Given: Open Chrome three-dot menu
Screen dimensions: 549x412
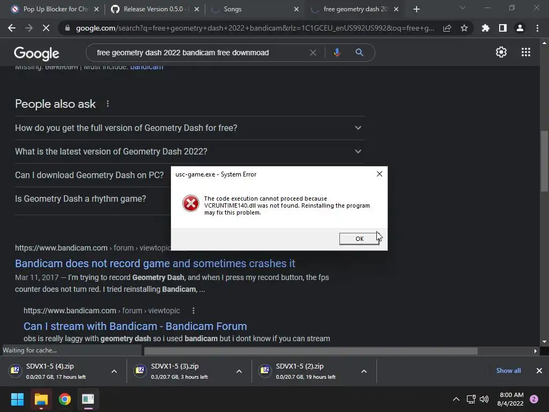Looking at the screenshot, I should click(x=537, y=28).
